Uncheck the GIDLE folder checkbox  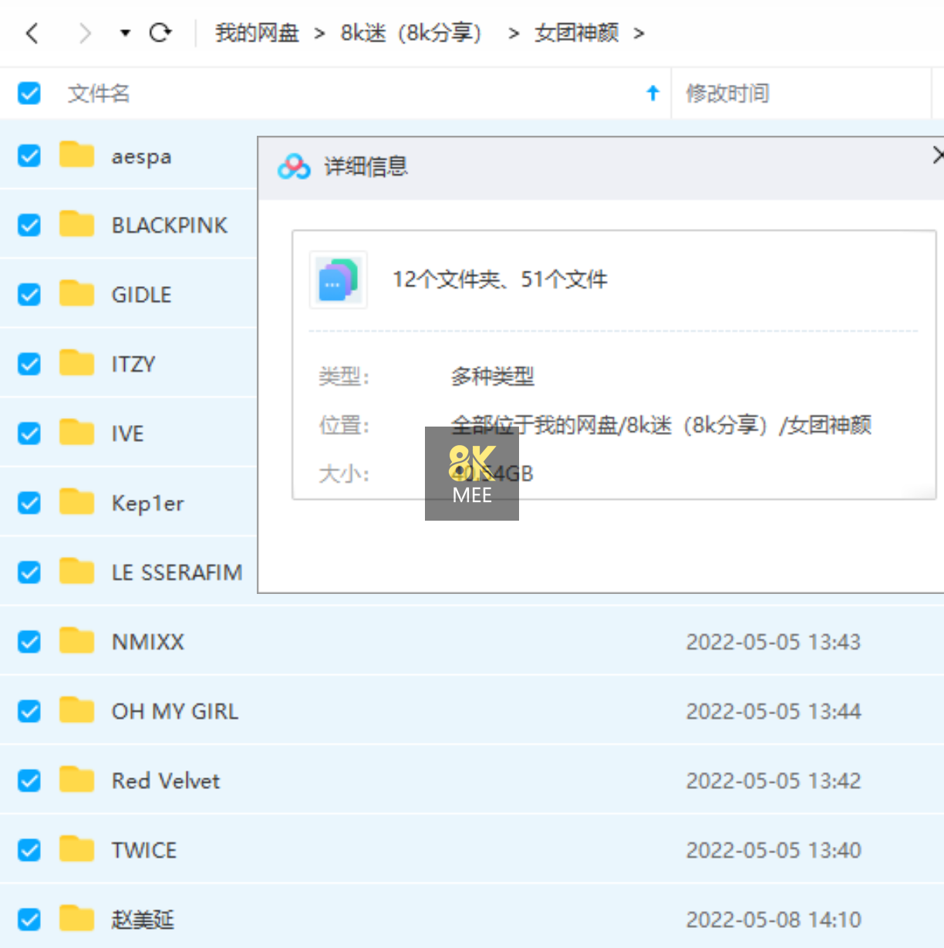[29, 295]
